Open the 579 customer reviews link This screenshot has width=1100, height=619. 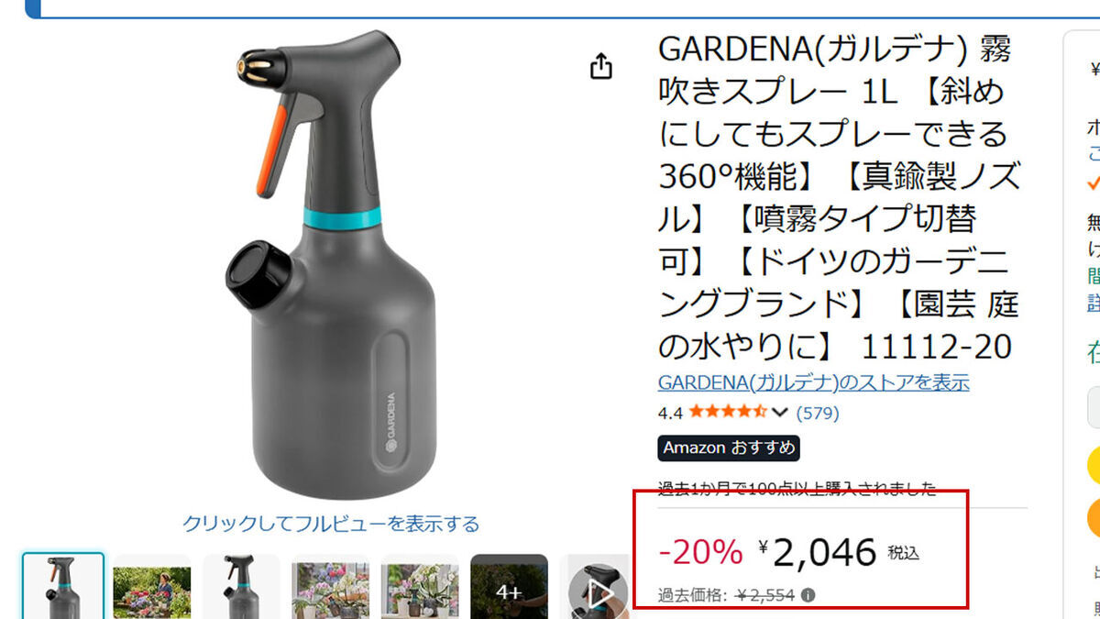(818, 413)
